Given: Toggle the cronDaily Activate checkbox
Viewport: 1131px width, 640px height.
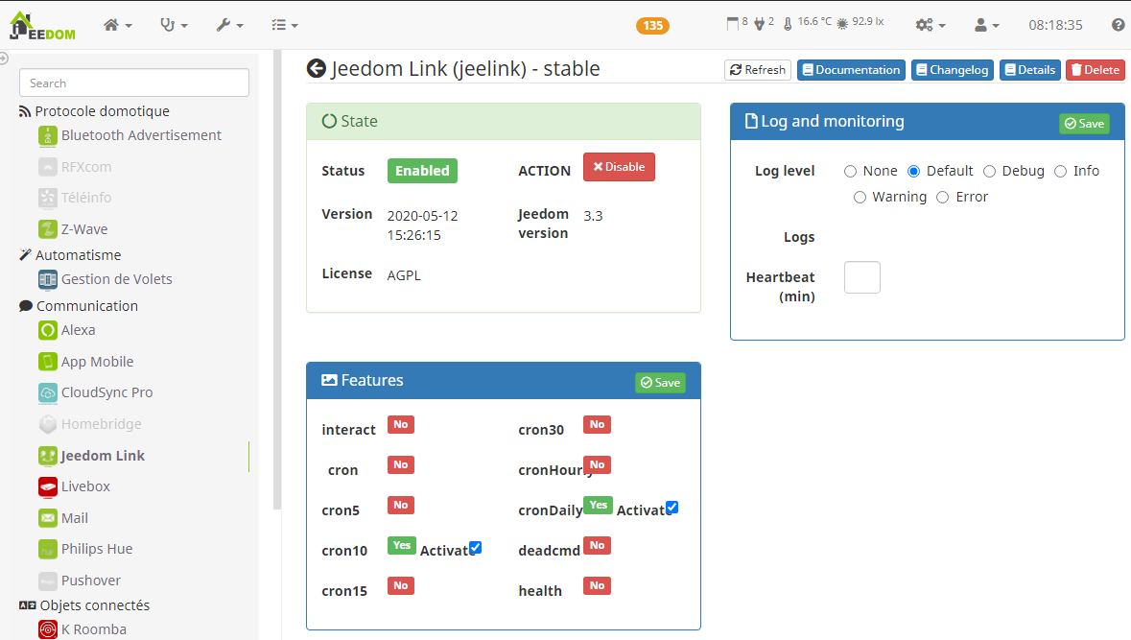Looking at the screenshot, I should click(672, 508).
